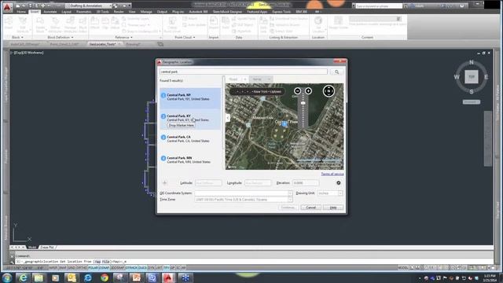Click the N compass direction on ViewCube
The image size is (503, 283).
pos(472,62)
